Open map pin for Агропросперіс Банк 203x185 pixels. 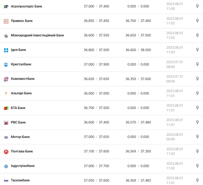point(197,6)
